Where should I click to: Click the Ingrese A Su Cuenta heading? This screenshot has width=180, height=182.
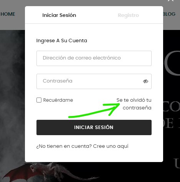tap(62, 41)
